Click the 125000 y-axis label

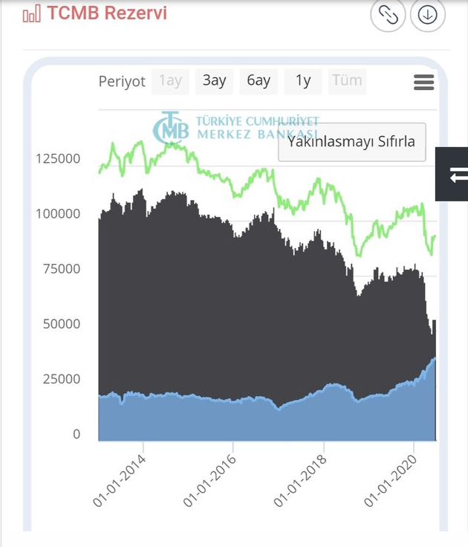pos(57,159)
